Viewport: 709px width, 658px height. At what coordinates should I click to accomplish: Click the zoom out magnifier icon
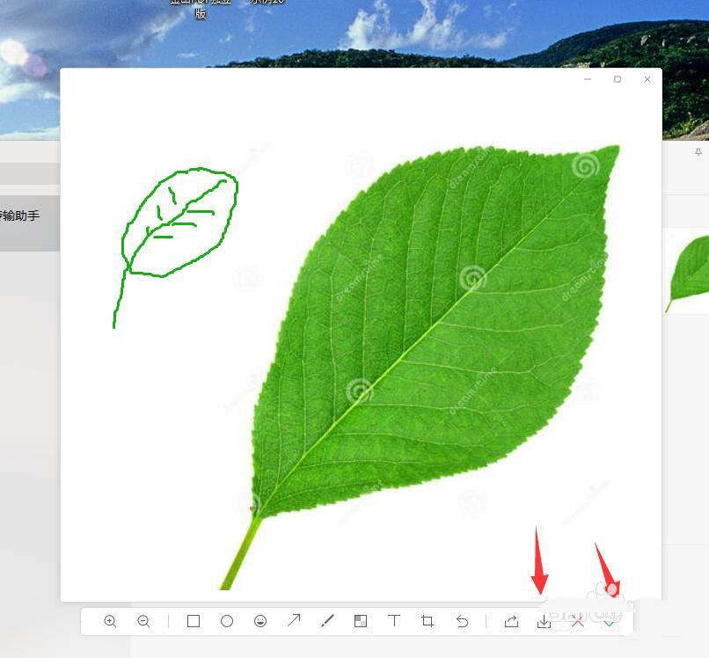(x=143, y=621)
